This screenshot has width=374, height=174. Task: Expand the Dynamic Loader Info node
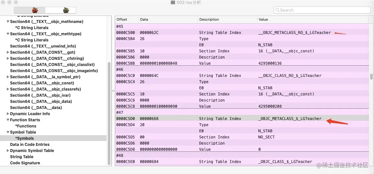(8, 114)
